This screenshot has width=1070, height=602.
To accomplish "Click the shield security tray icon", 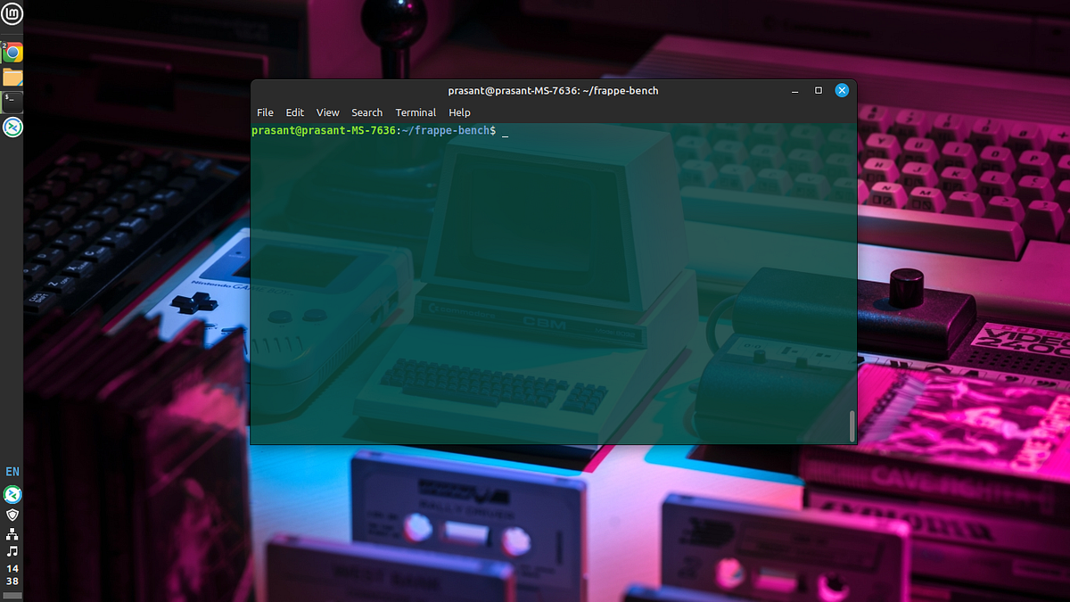I will coord(11,513).
